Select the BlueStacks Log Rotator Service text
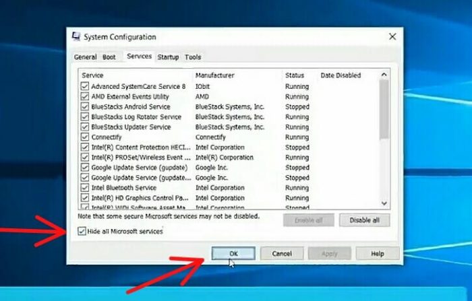 coord(136,117)
